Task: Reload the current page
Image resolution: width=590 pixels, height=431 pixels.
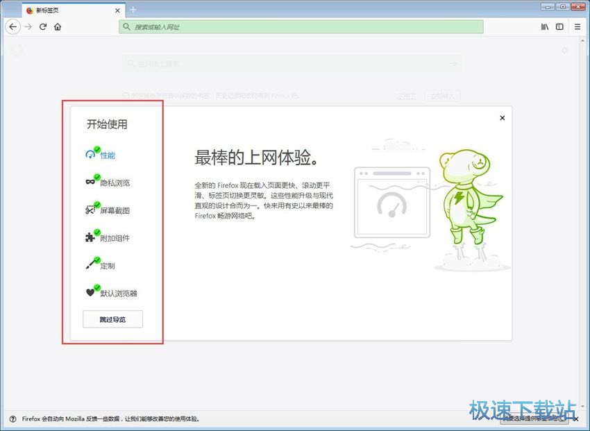Action: coord(43,26)
